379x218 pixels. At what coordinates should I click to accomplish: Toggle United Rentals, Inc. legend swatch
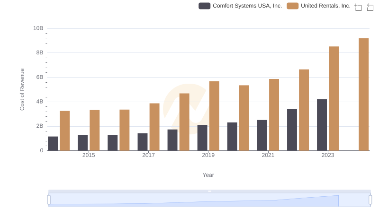(x=292, y=6)
